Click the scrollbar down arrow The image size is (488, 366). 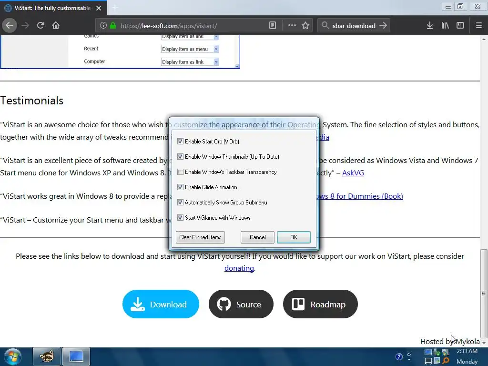tap(484, 342)
